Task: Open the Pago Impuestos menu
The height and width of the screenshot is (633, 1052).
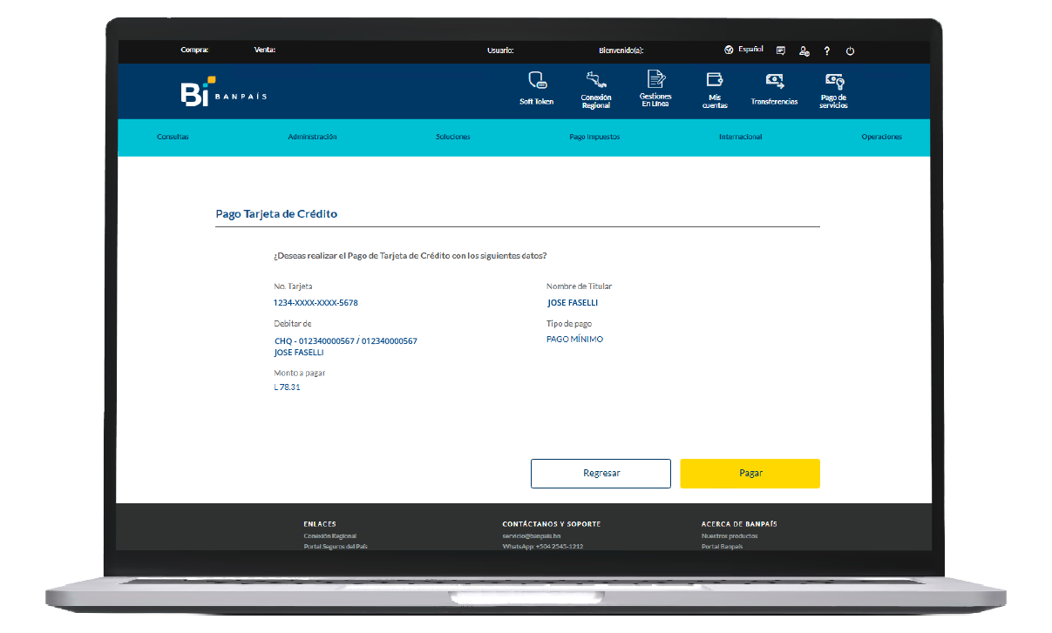Action: 594,137
